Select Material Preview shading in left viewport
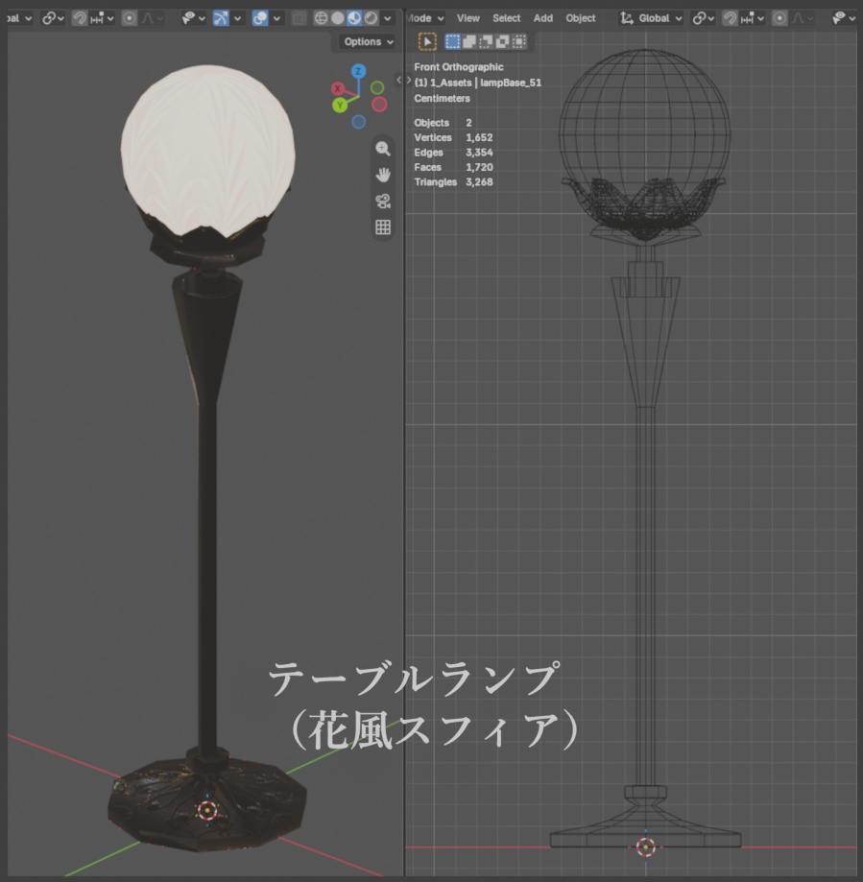Image resolution: width=863 pixels, height=882 pixels. click(x=354, y=18)
